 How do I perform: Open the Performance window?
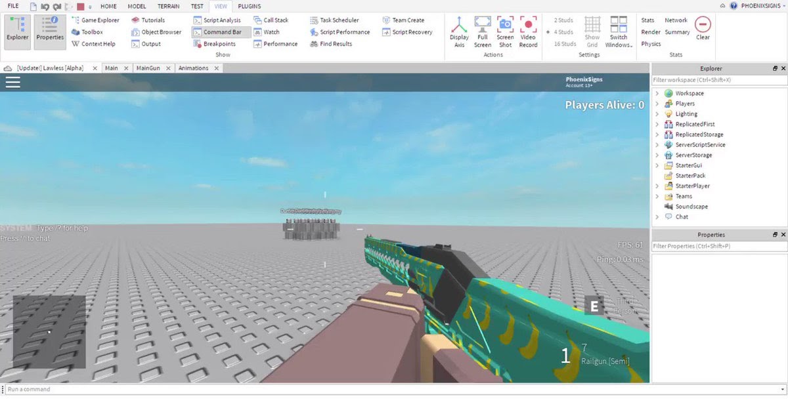pyautogui.click(x=275, y=44)
